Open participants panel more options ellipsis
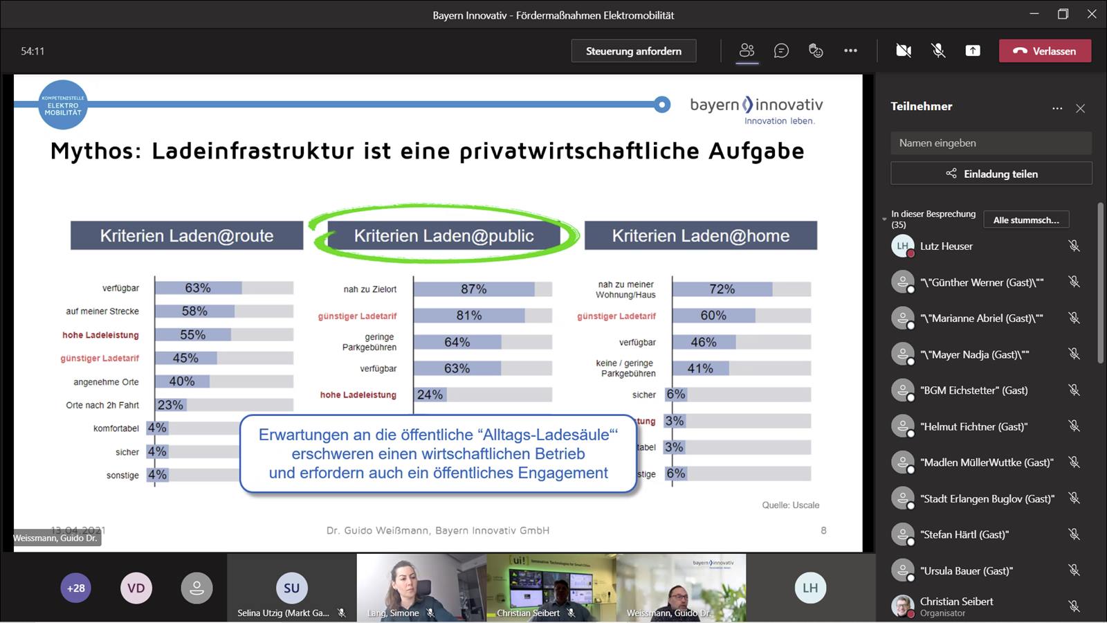1107x623 pixels. click(x=1056, y=108)
